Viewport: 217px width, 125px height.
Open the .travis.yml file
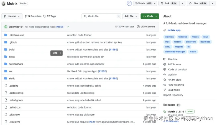coord(15,122)
